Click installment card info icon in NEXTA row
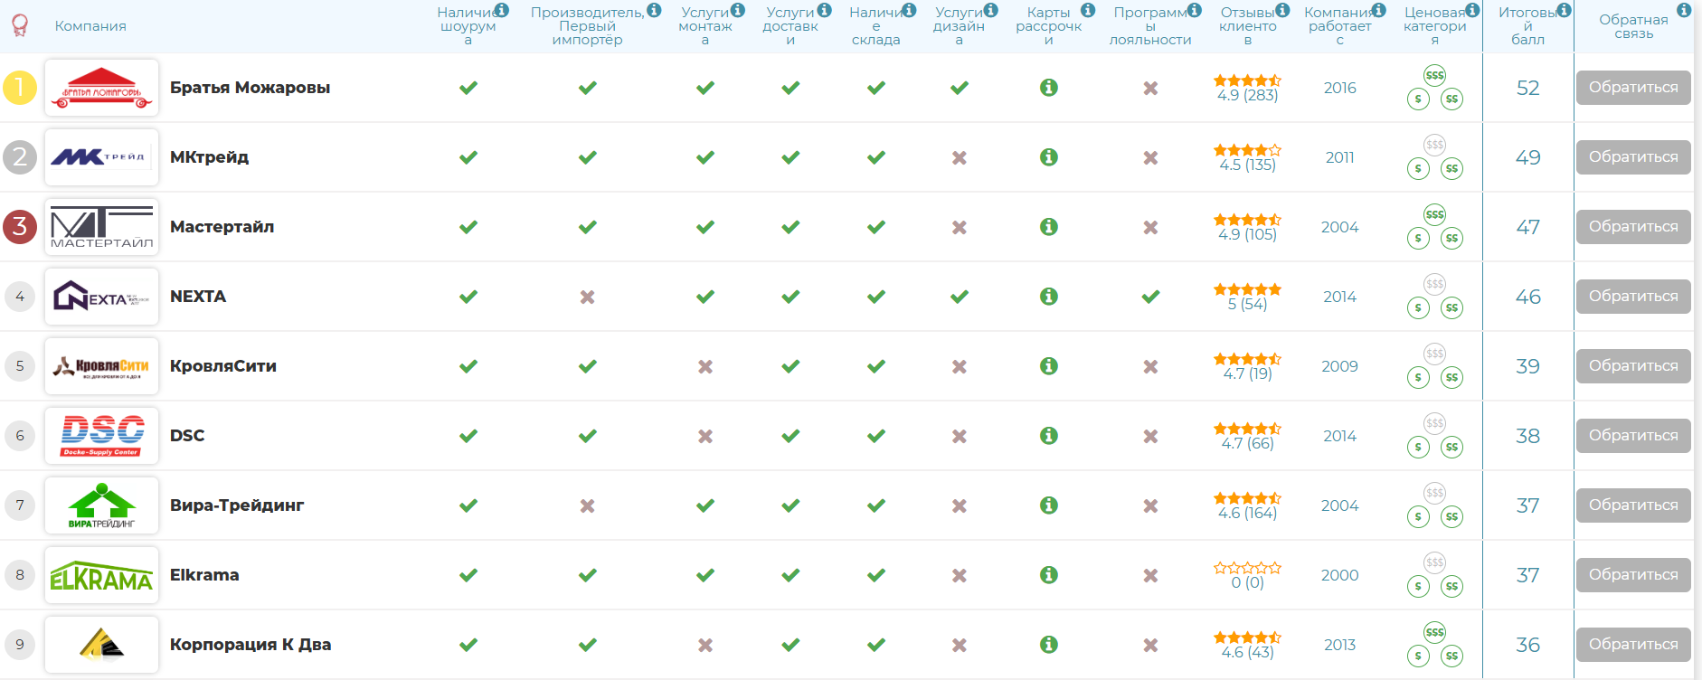Image resolution: width=1702 pixels, height=680 pixels. 1048,297
